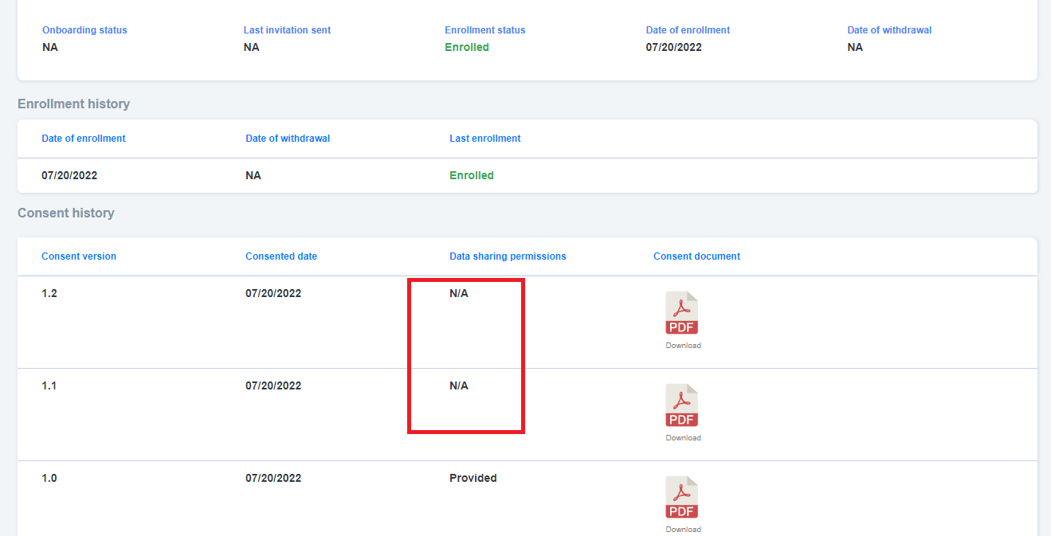The width and height of the screenshot is (1051, 536).
Task: Click NA under Onboarding status
Action: (50, 47)
